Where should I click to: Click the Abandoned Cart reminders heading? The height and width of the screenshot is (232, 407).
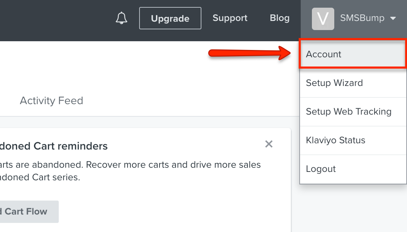[x=54, y=146]
